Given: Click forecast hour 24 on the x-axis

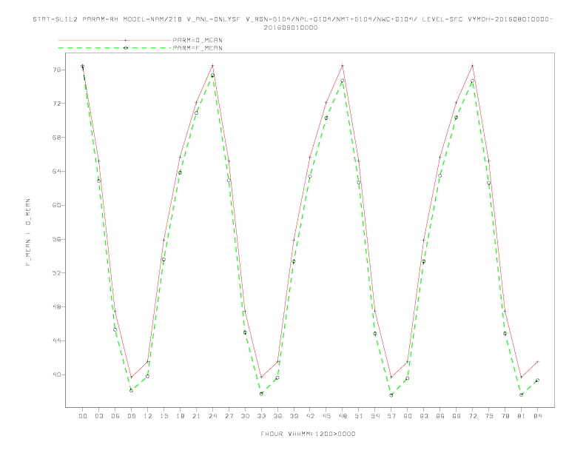Looking at the screenshot, I should pos(212,416).
